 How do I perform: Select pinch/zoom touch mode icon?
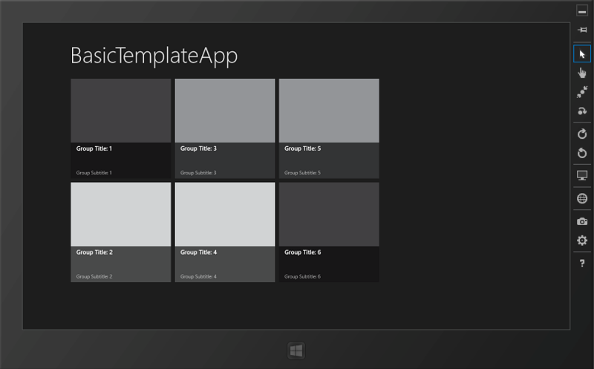point(582,91)
